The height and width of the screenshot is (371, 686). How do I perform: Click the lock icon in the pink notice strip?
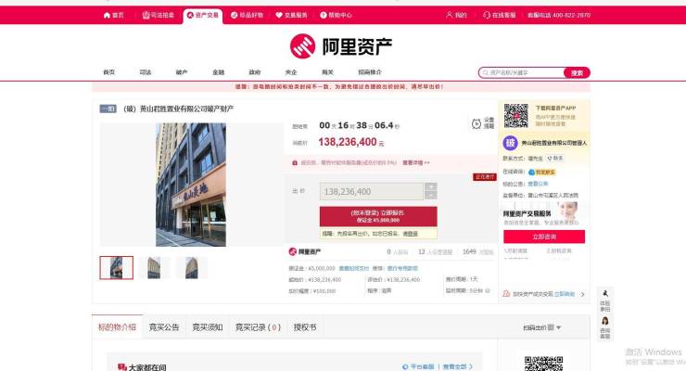pyautogui.click(x=295, y=162)
